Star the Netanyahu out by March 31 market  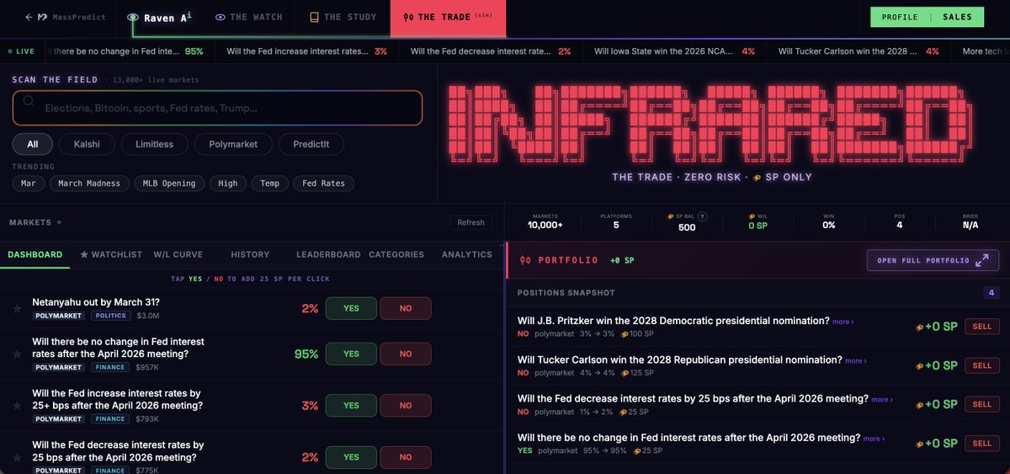[17, 308]
